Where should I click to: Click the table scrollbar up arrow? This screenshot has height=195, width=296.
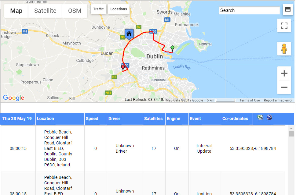tap(291, 128)
